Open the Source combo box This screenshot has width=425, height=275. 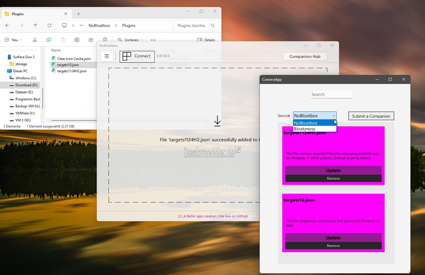[315, 116]
